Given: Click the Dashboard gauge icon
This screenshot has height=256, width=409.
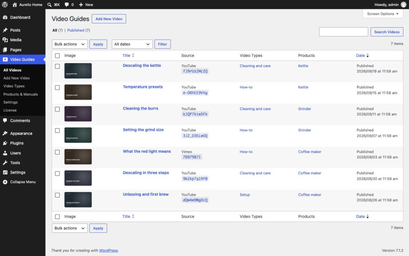Looking at the screenshot, I should pos(5,17).
